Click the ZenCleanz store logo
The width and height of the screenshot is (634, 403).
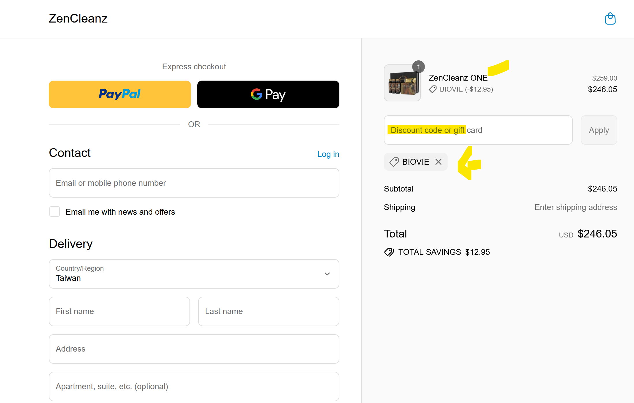point(78,18)
